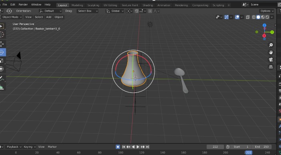This screenshot has width=281, height=155.
Task: Switch to material preview shading
Action: [x=263, y=17]
